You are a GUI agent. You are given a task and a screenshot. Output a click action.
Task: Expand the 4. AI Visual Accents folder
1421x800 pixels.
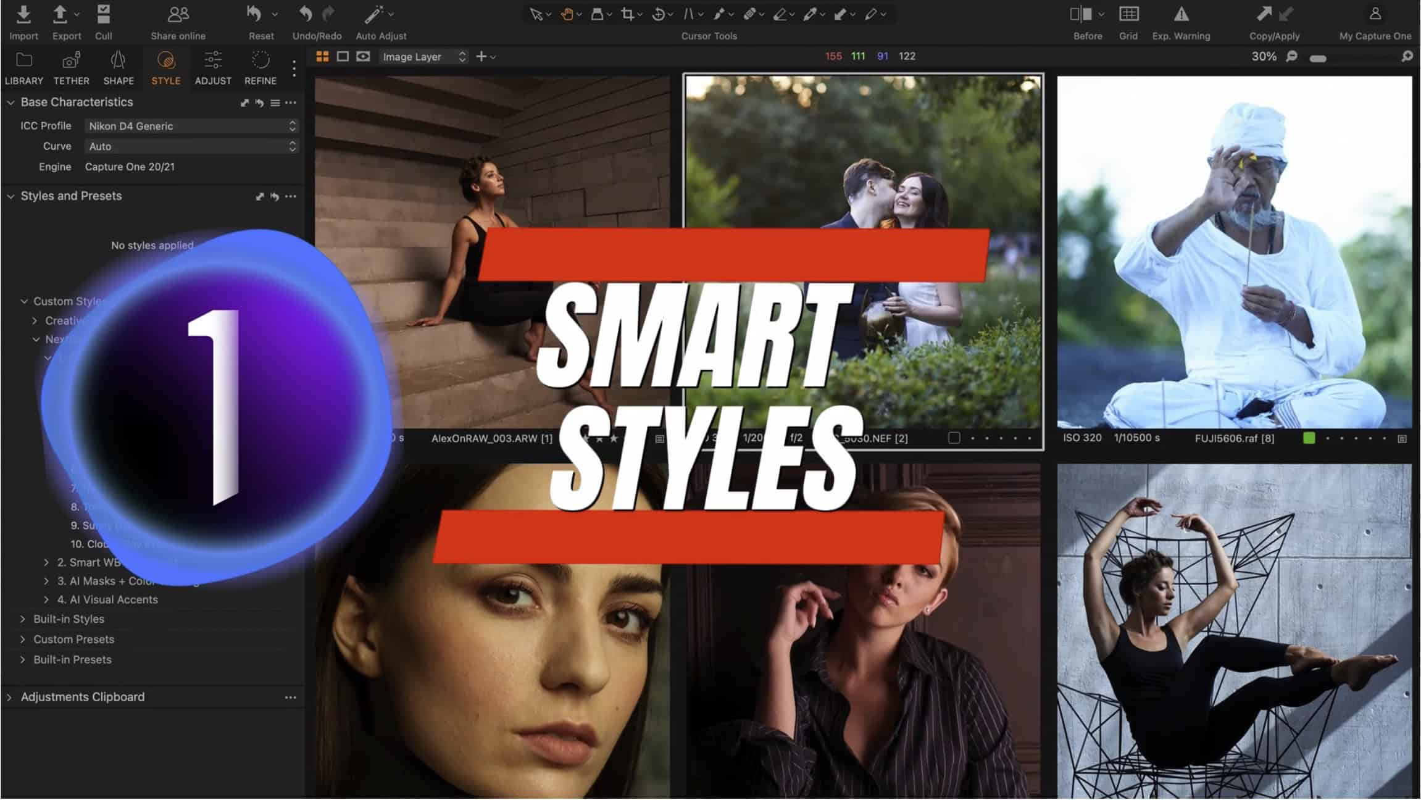pyautogui.click(x=46, y=599)
